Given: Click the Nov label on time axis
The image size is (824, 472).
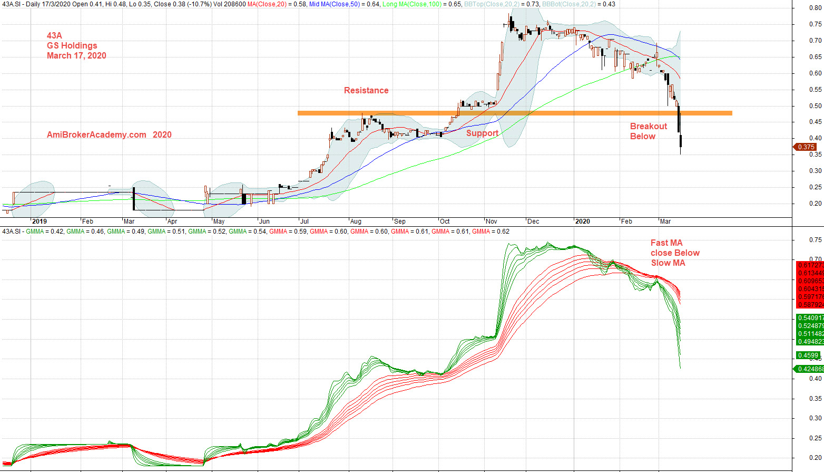Looking at the screenshot, I should 492,221.
